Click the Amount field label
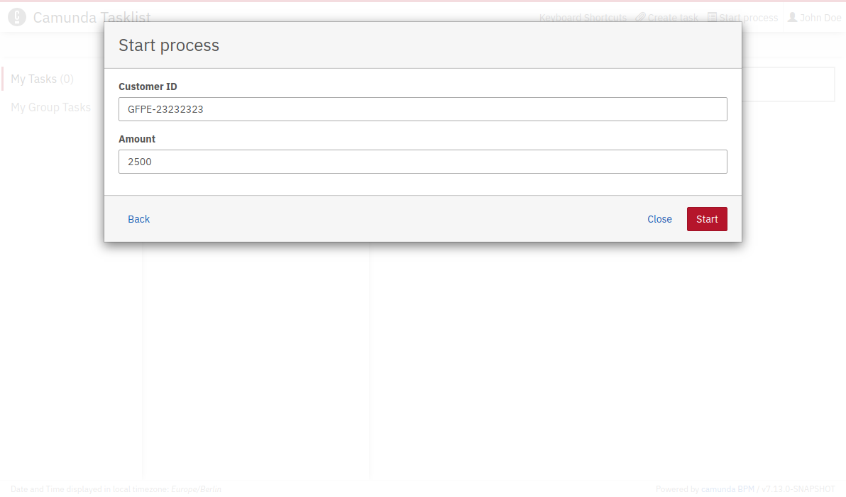The image size is (846, 497). pos(137,139)
